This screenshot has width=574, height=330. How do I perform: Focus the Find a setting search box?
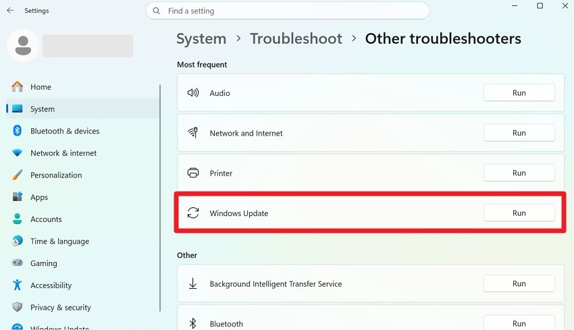pyautogui.click(x=288, y=11)
